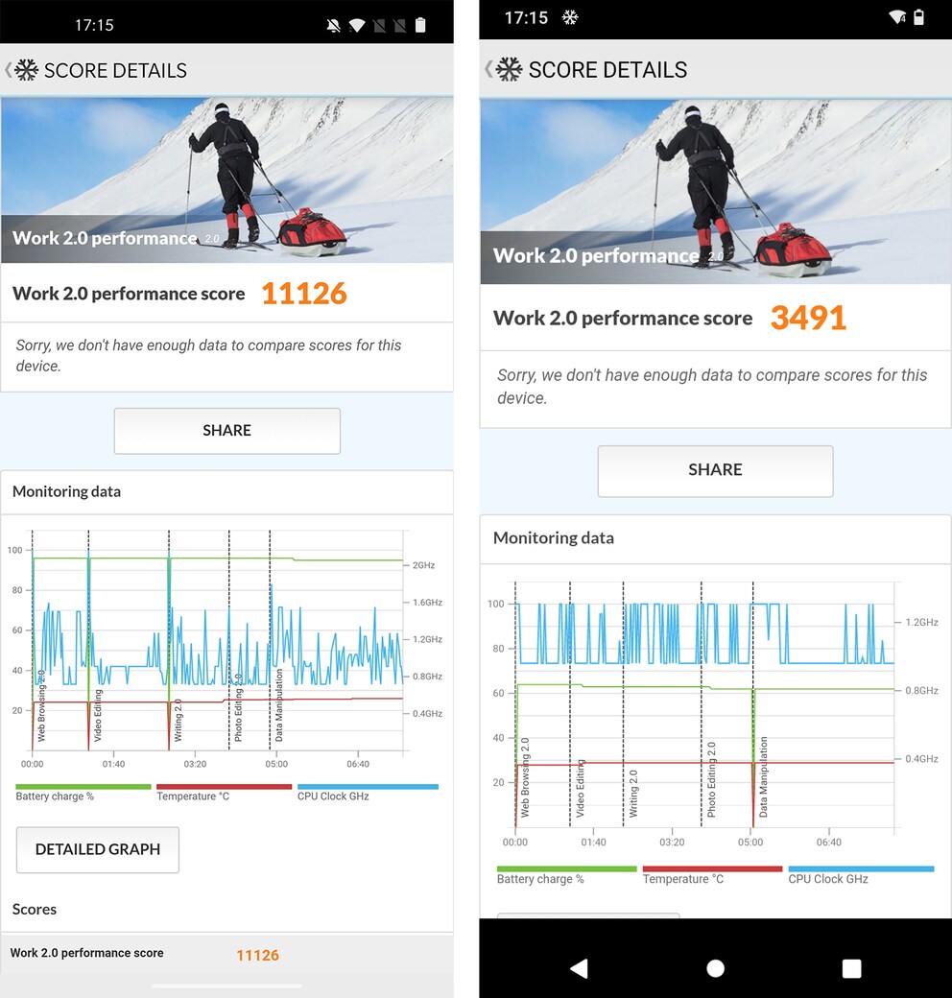The height and width of the screenshot is (998, 952).
Task: Tap the Work 2.0 performance score row showing 11126
Action: (x=227, y=954)
